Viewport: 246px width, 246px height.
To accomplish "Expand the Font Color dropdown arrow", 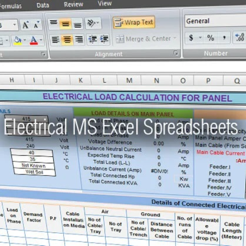I will (41, 40).
